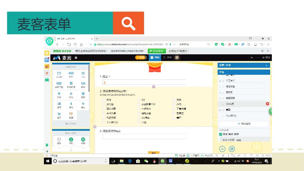This screenshot has width=304, height=171.
Task: Click browser home icon
Action: 75,44
